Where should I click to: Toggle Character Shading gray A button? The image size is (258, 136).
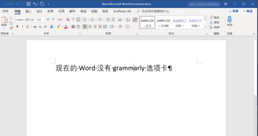click(73, 26)
